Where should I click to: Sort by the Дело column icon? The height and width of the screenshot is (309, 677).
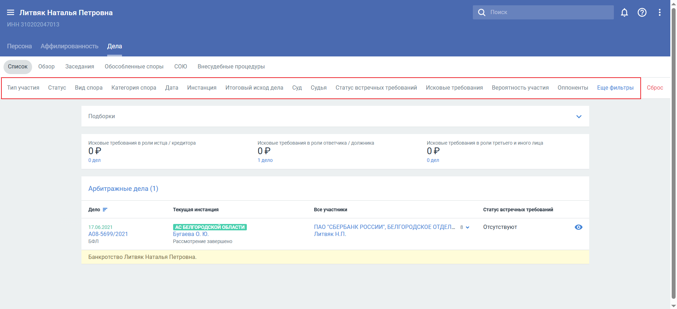(x=105, y=210)
